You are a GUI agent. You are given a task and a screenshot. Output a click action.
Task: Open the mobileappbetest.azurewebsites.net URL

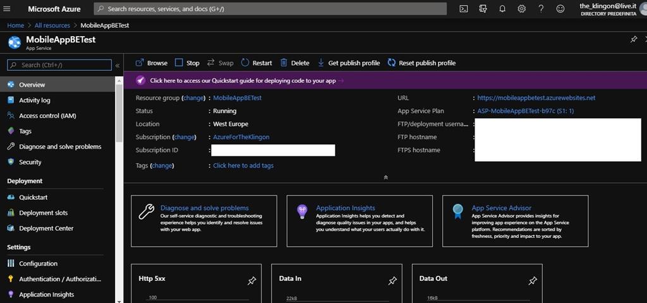[x=536, y=98]
